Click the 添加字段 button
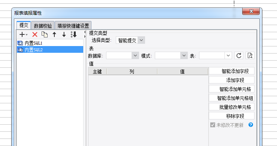This screenshot has height=146, width=277. pyautogui.click(x=232, y=80)
